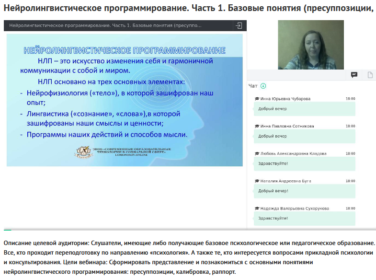This screenshot has width=376, height=280.
Task: Click graduation cap icon beside Любовь Александровна Кладова
Action: pos(257,153)
